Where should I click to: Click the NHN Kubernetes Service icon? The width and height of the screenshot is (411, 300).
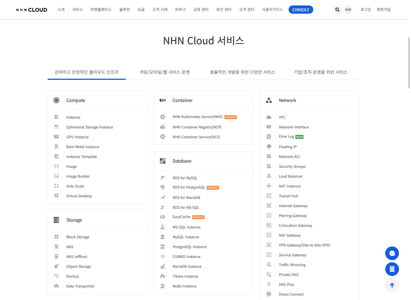tap(163, 117)
